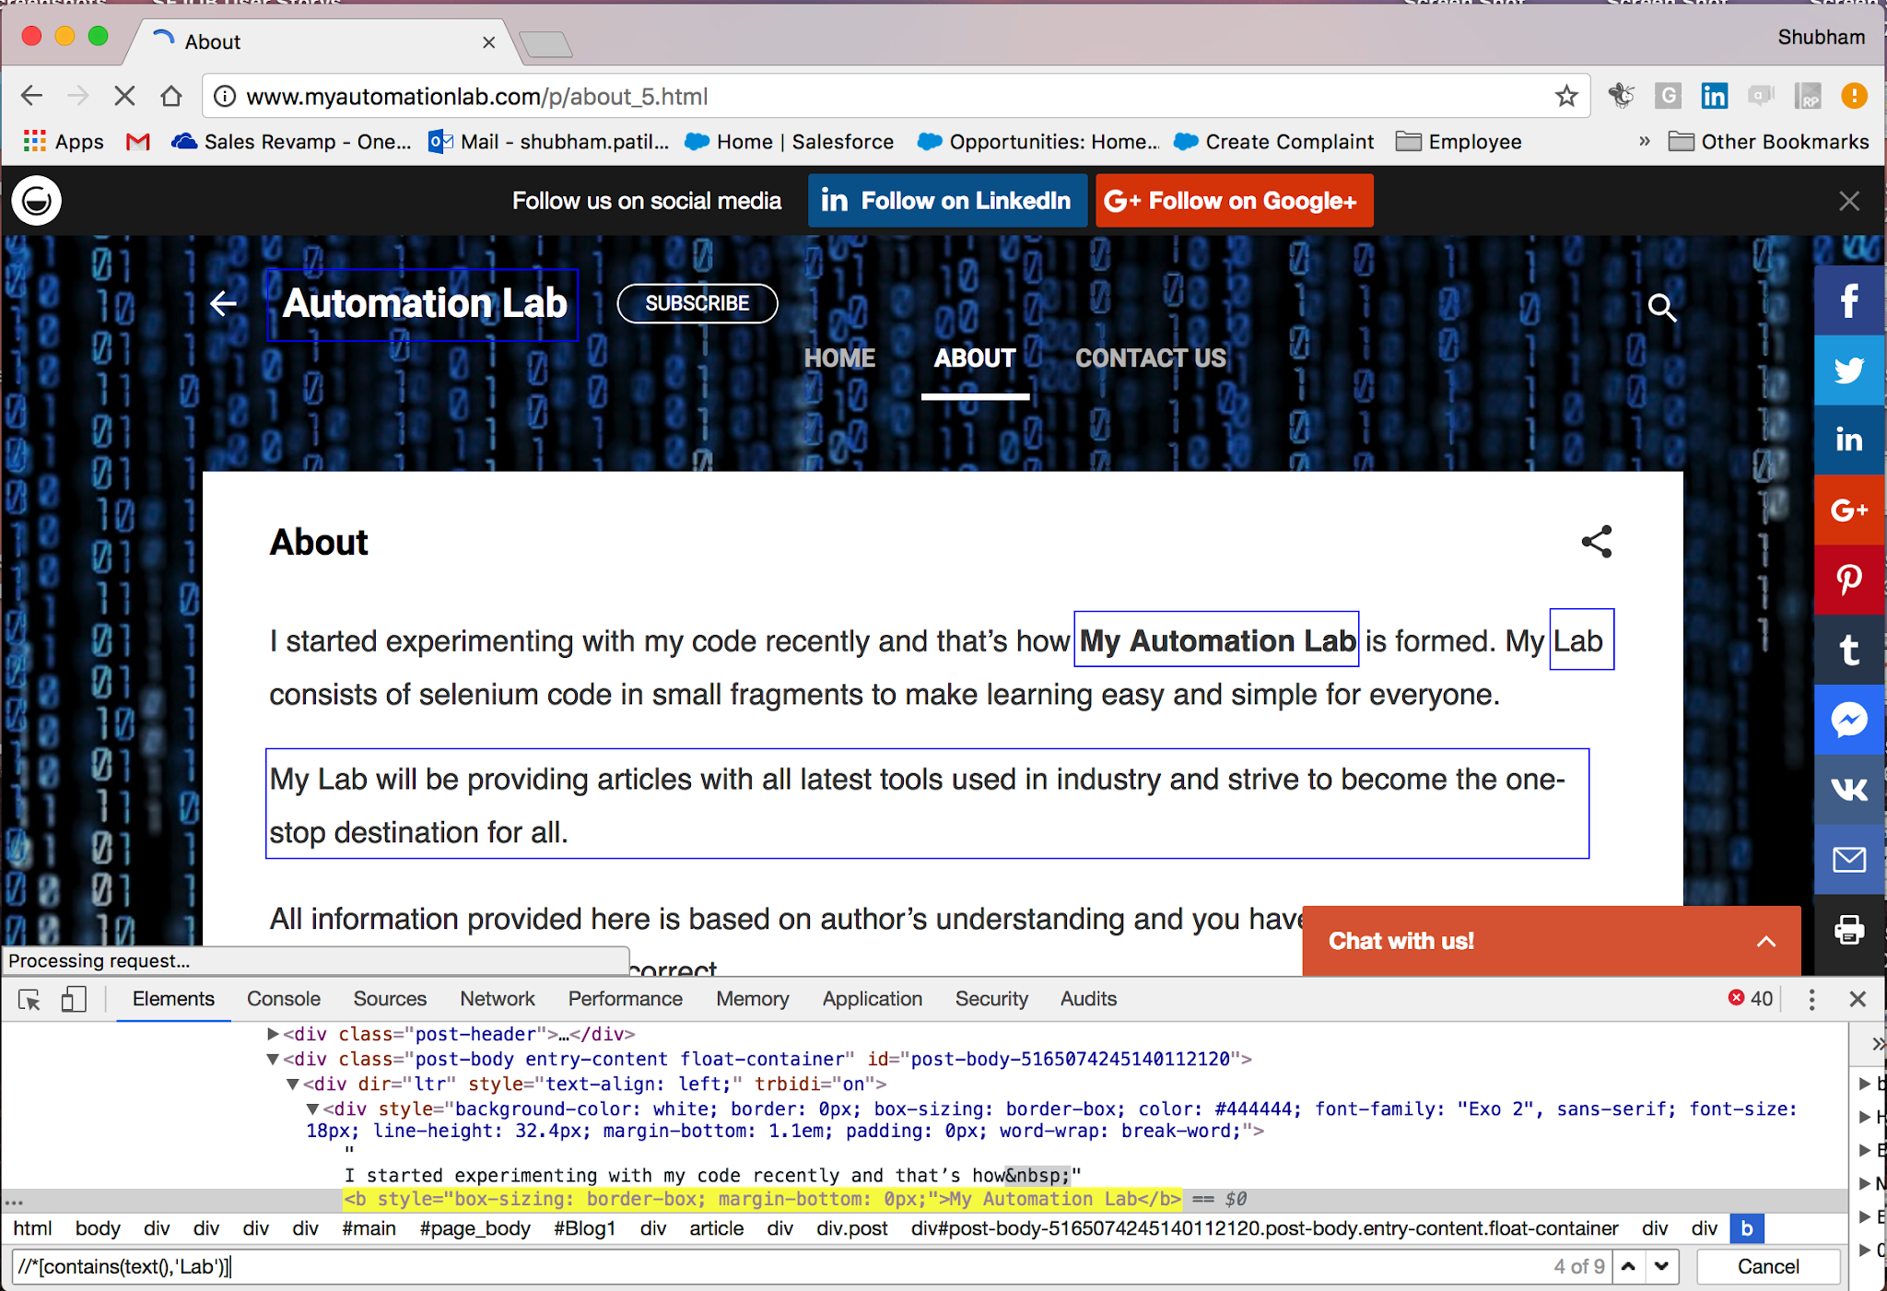This screenshot has height=1291, width=1887.
Task: Switch to the Console tab in DevTools
Action: coord(283,998)
